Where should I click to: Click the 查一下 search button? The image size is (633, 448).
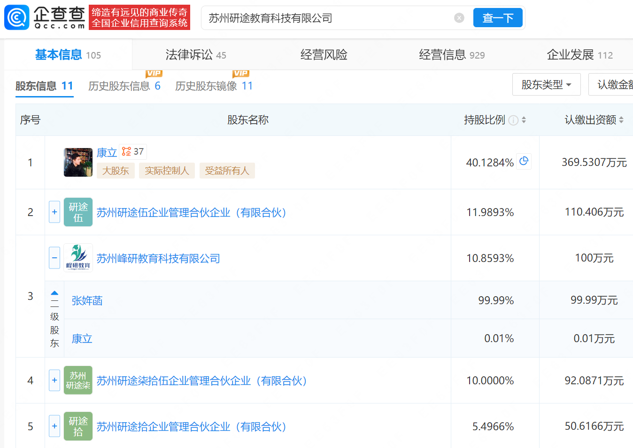[498, 18]
